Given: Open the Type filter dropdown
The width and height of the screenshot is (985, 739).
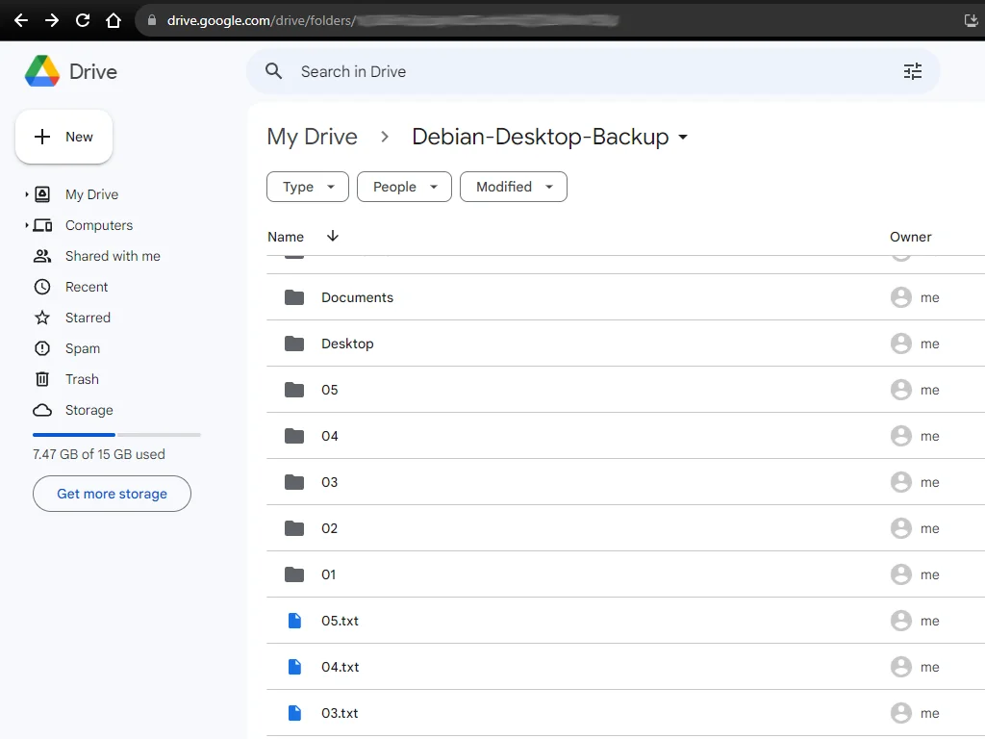Looking at the screenshot, I should [x=308, y=187].
